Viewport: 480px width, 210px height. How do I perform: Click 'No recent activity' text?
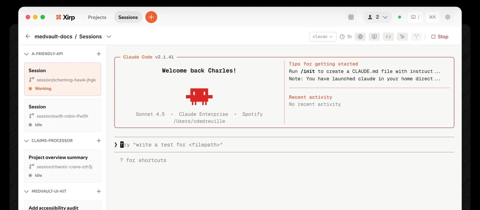click(x=315, y=104)
